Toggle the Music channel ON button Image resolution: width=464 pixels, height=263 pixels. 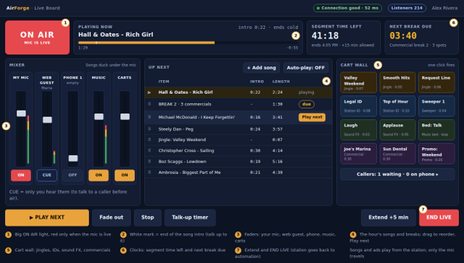coord(99,175)
